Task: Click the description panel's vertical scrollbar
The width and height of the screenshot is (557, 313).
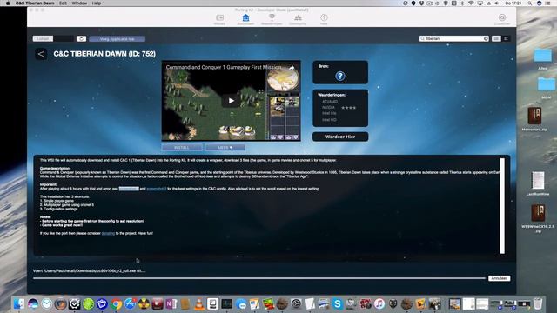Action: coord(502,206)
